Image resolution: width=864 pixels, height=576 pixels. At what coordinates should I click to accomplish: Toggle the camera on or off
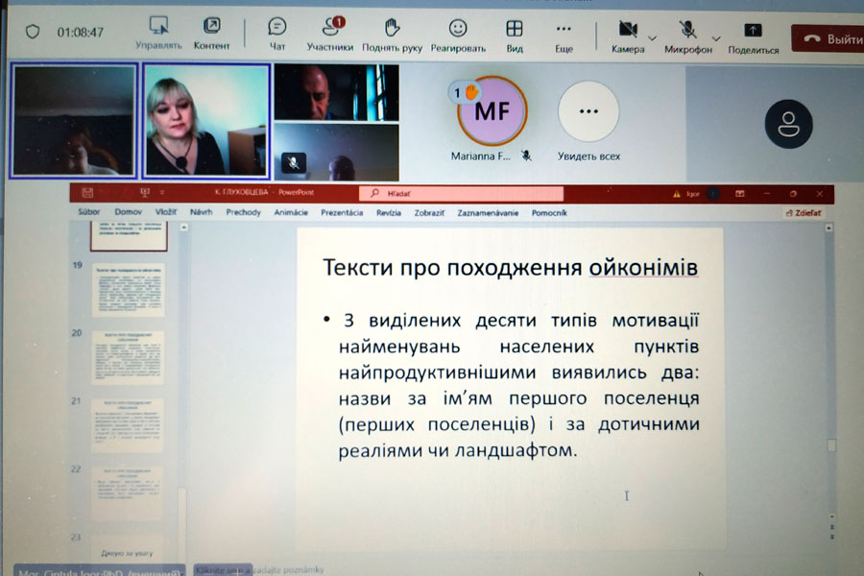(x=628, y=29)
